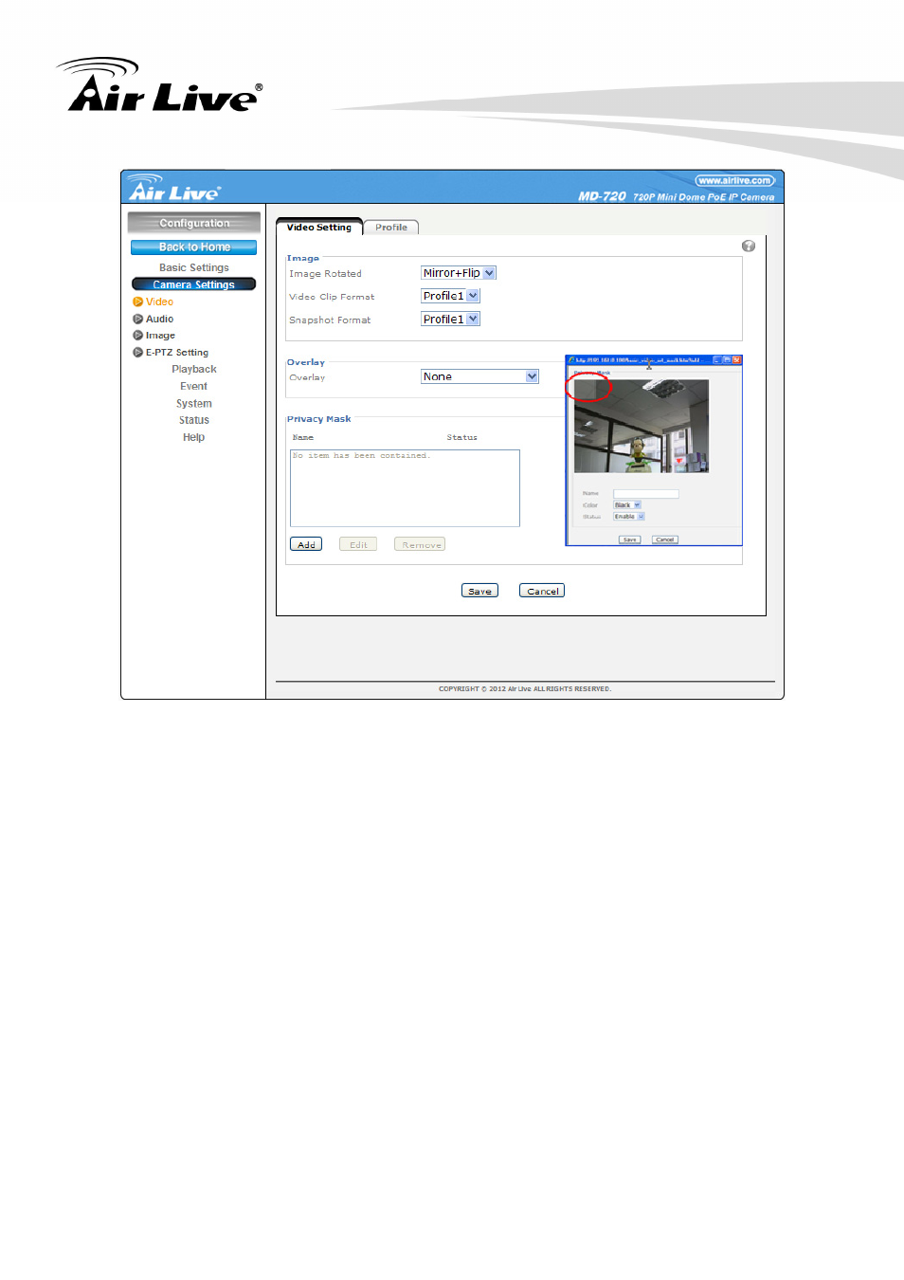Open the Image Rotated dropdown
Viewport: 904px width, 1280px height.
click(x=459, y=273)
